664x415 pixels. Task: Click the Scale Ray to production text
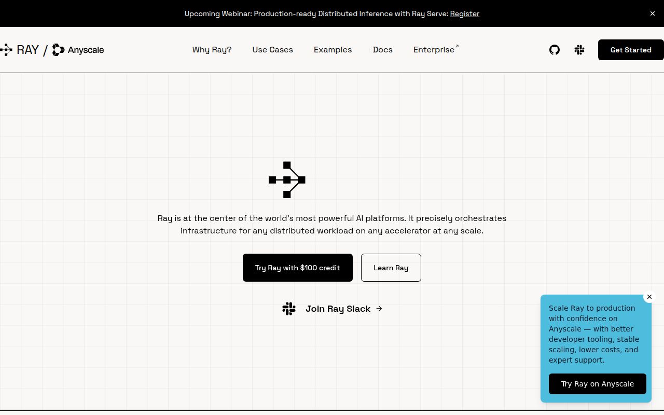(x=594, y=334)
